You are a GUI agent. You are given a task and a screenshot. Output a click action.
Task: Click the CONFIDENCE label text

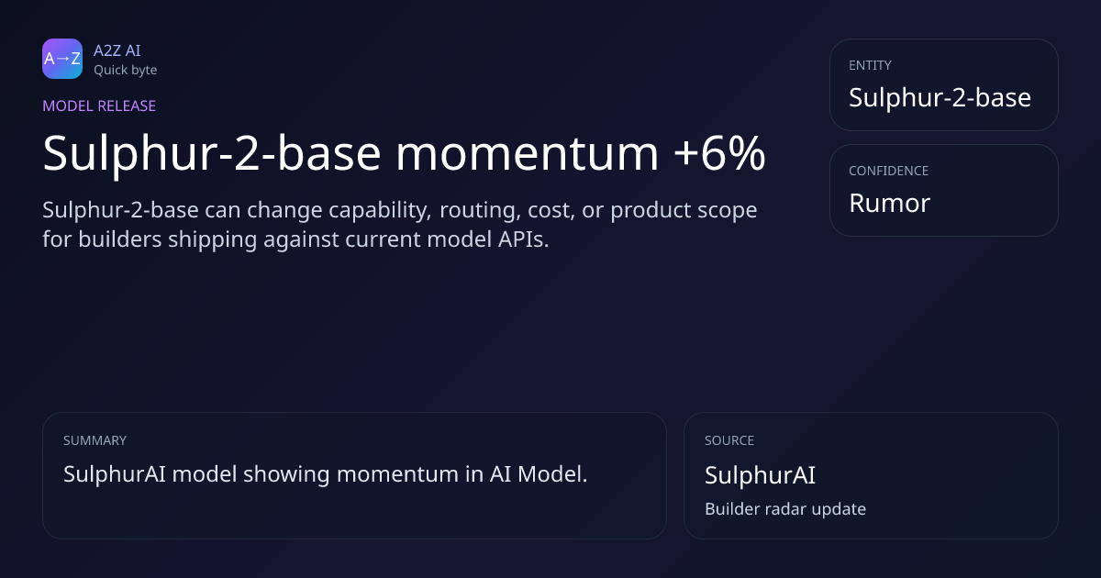tap(888, 171)
